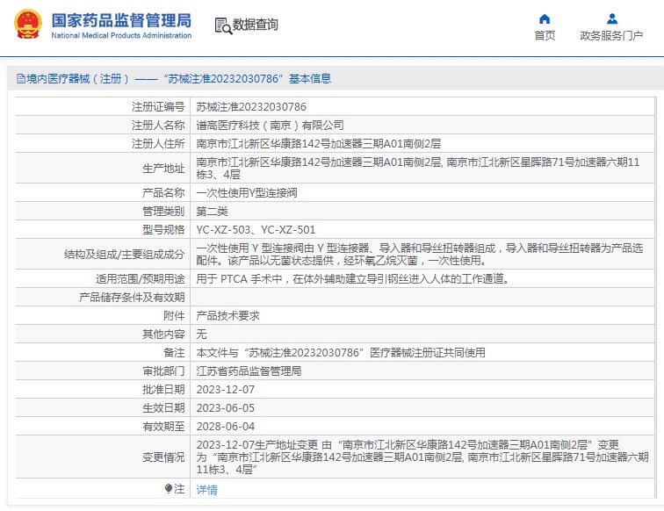
Task: Select expiry date 2028-06-04
Action: tap(225, 427)
